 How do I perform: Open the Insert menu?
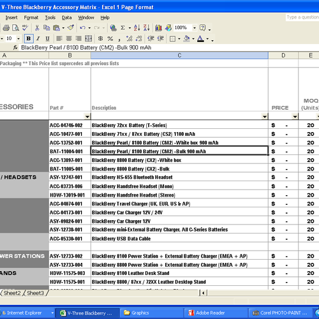click(x=11, y=18)
